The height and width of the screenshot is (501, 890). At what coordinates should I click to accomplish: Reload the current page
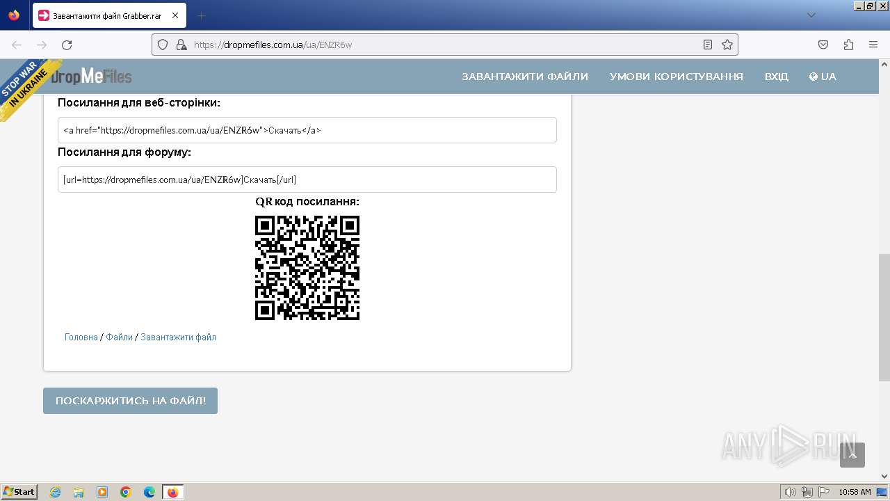coord(67,45)
